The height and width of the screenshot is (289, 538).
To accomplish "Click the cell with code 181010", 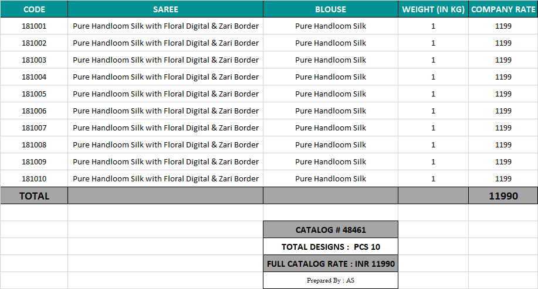I will pos(34,178).
